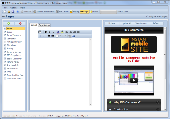Screen dimensions: 170x119
Task: Remove page with the red minus button
Action: tap(20, 23)
